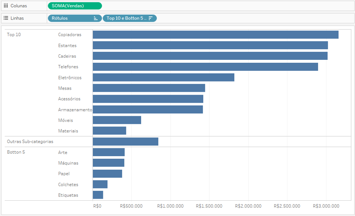355x216 pixels.
Task: Click the Colunas shelf label
Action: 19,6
